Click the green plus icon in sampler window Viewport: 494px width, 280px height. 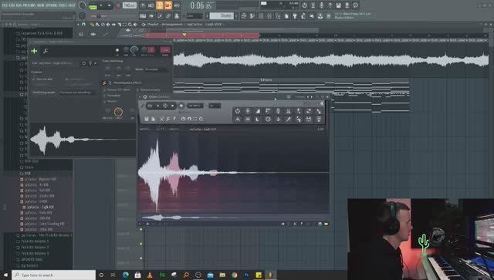(x=34, y=51)
